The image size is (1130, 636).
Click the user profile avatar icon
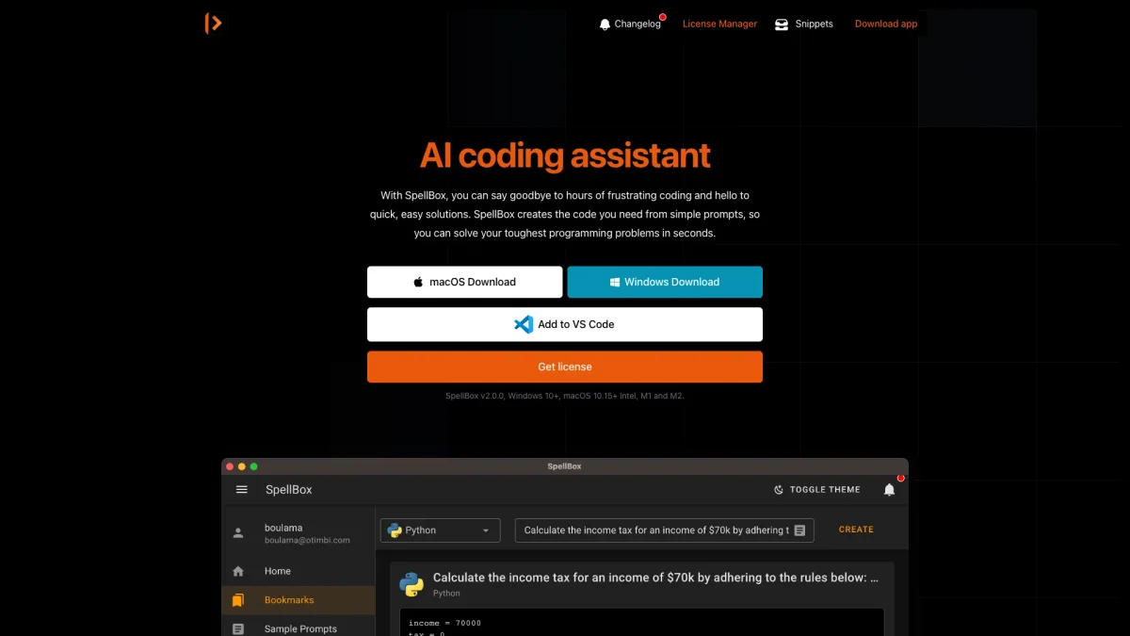coord(238,533)
